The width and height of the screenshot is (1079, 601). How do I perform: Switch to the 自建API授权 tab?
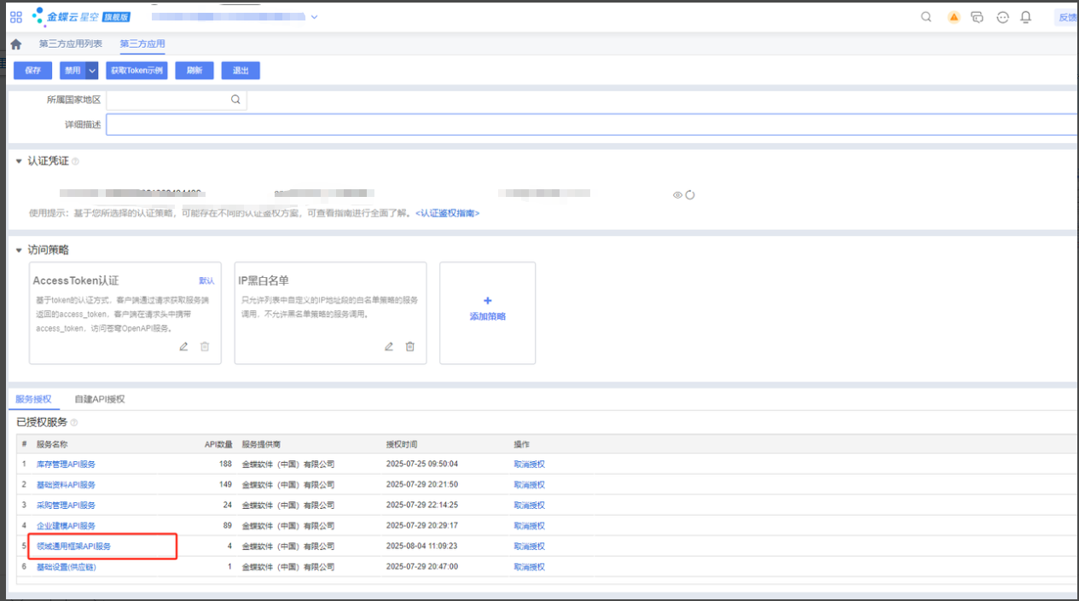tap(100, 399)
